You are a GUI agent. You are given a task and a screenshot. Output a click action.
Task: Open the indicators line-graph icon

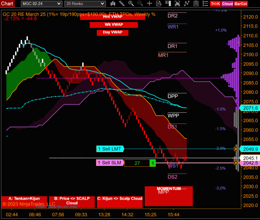187,4
